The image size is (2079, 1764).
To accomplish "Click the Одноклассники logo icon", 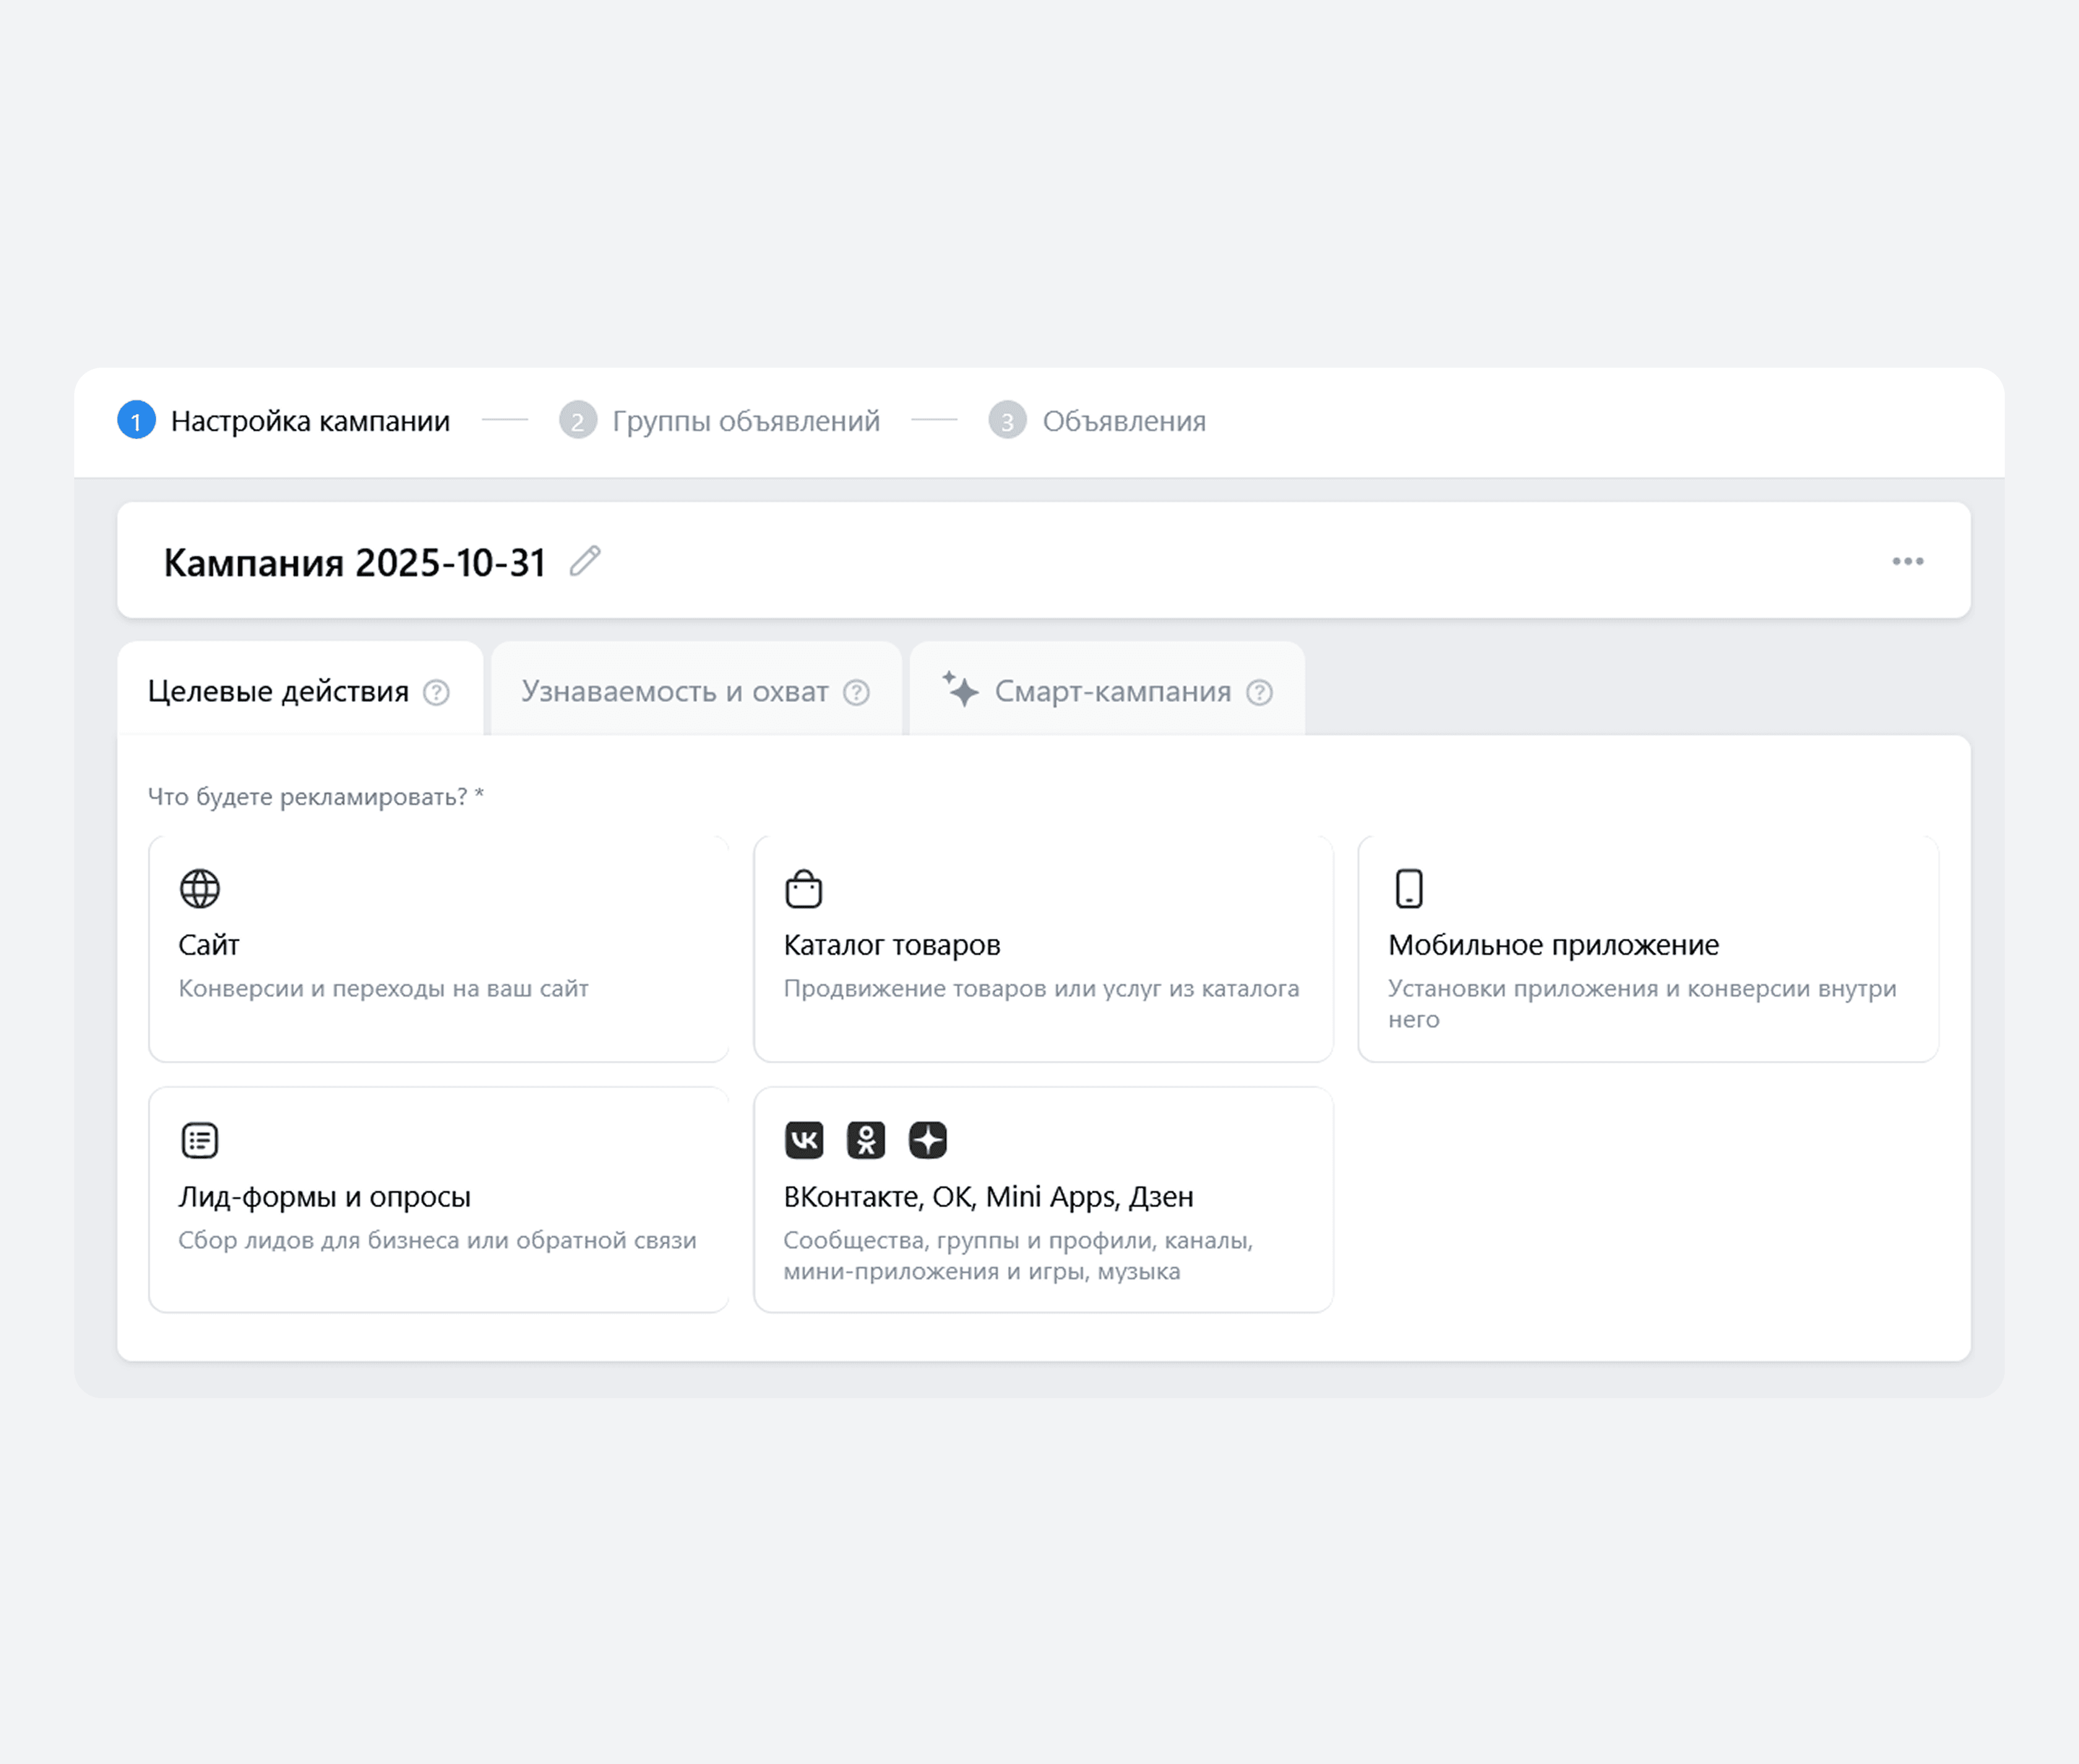I will 866,1140.
